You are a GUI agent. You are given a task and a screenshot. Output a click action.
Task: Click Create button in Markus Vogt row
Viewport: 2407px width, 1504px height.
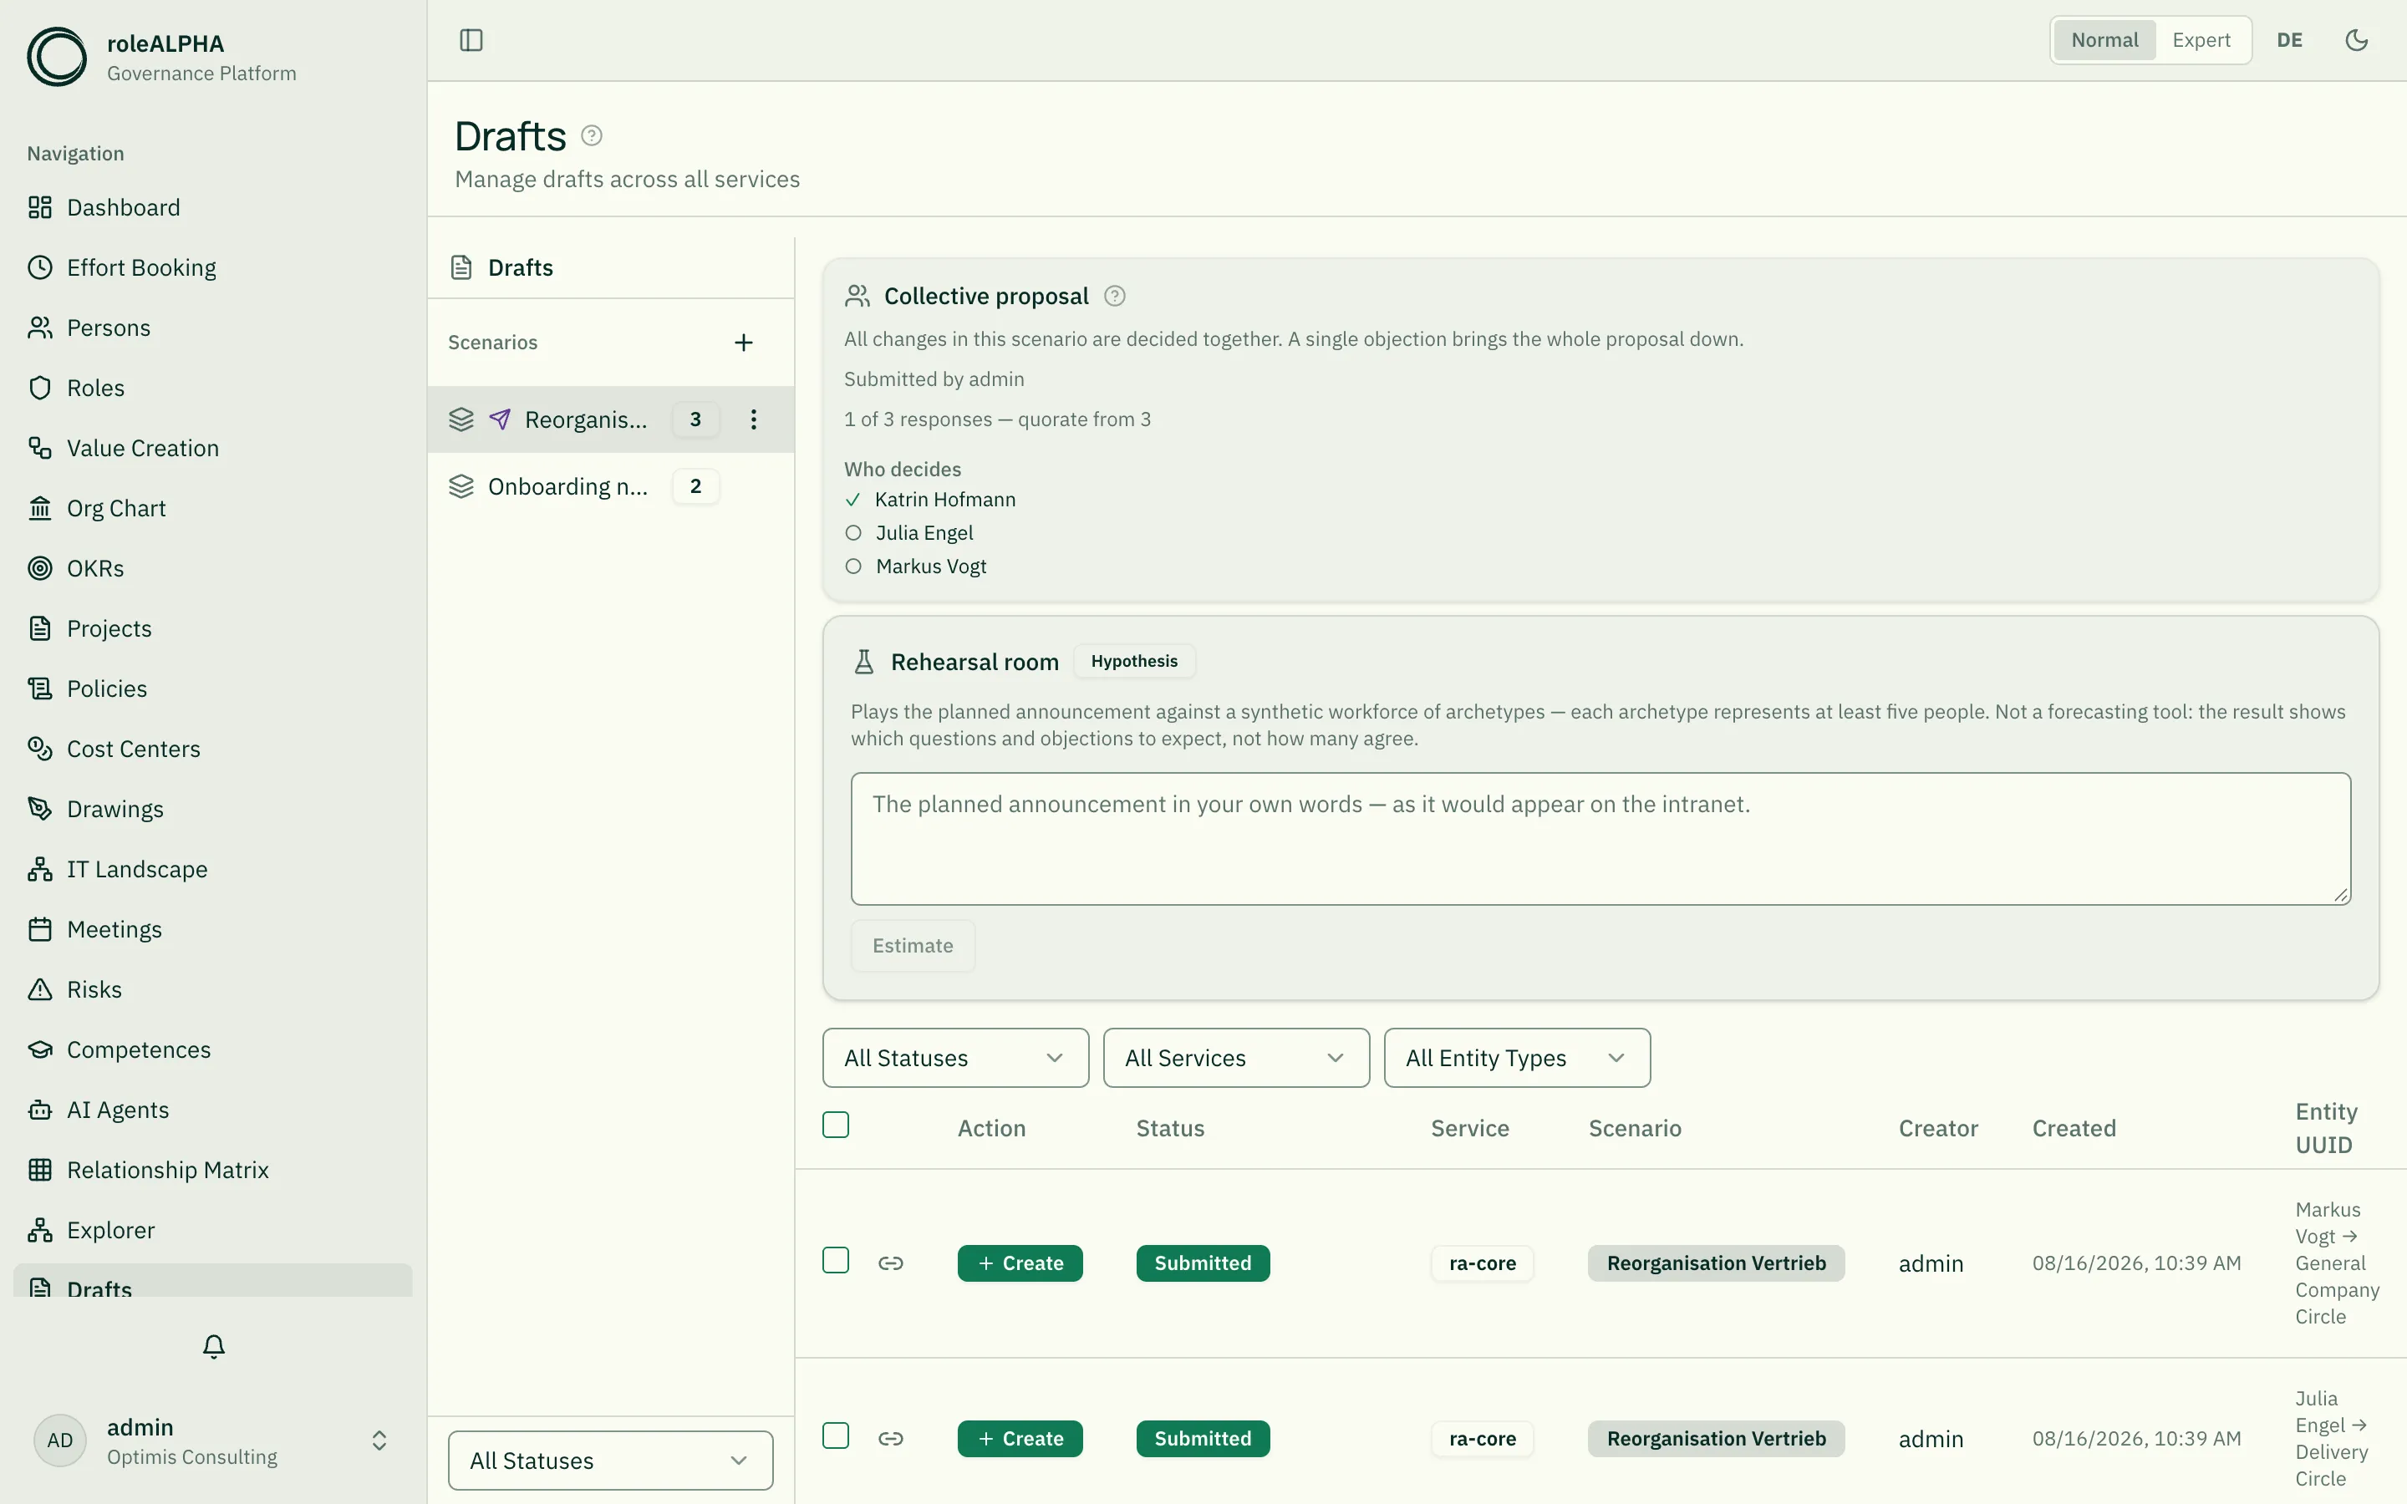tap(1020, 1263)
